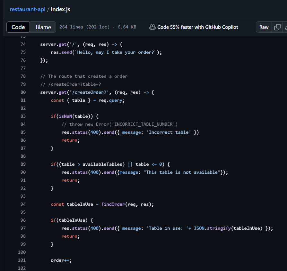
Task: Click the 'Incorrect table' string
Action: coord(169,132)
